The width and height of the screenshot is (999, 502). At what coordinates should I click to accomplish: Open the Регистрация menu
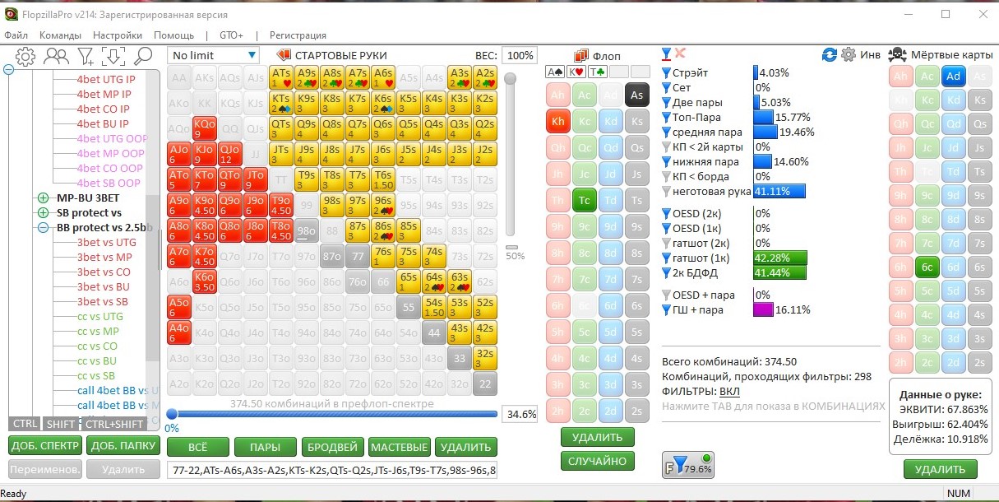(298, 35)
